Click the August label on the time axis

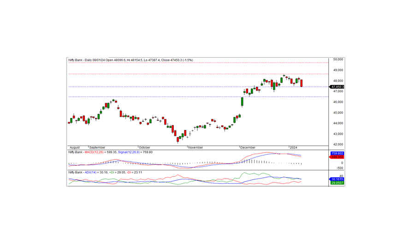[74, 147]
